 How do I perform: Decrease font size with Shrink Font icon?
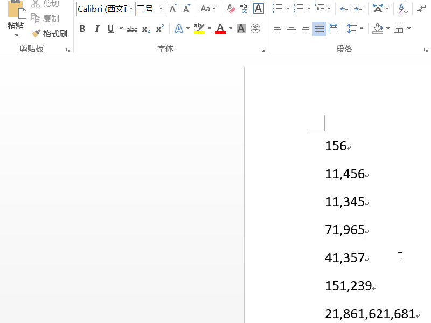pos(187,9)
